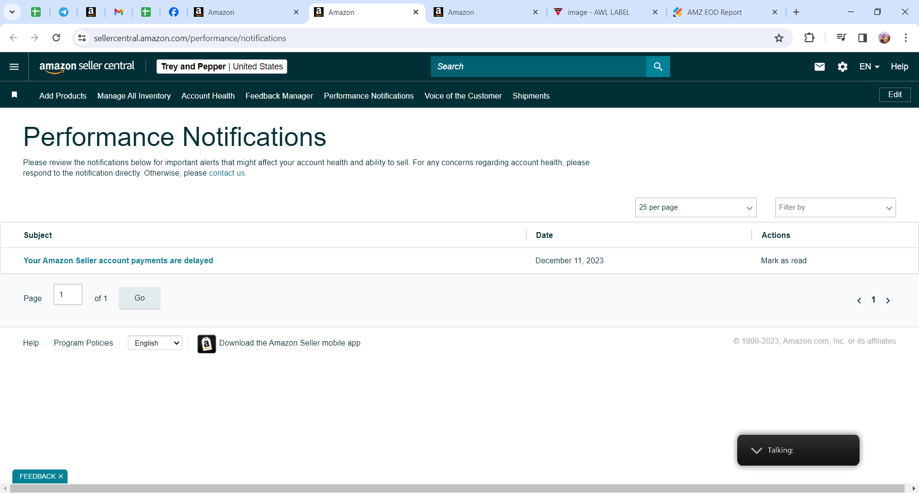The width and height of the screenshot is (919, 493).
Task: Click the bookmark flag icon in nav bar
Action: [14, 95]
